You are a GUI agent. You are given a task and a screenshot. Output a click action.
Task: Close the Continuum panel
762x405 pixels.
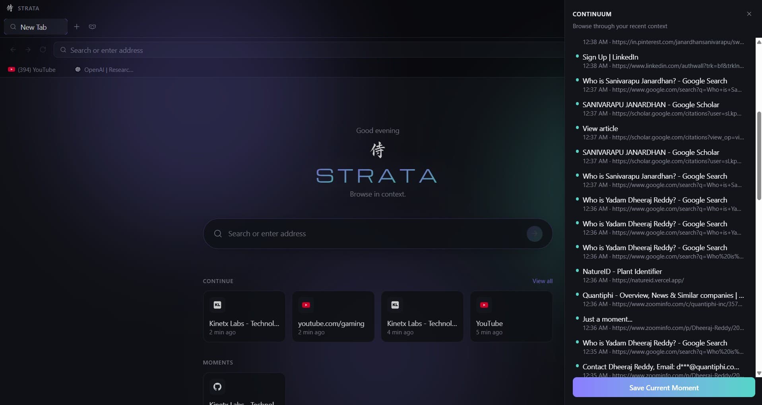click(749, 14)
